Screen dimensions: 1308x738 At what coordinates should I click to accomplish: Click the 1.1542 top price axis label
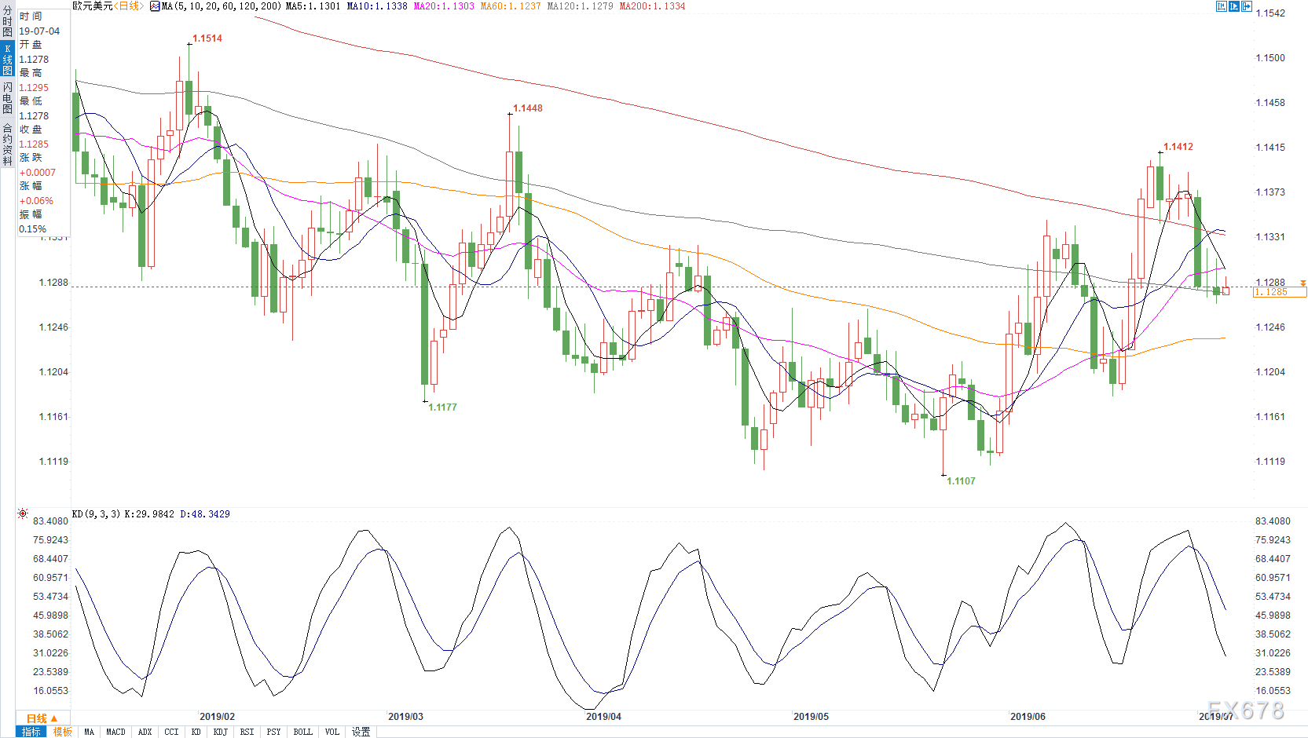pyautogui.click(x=1270, y=13)
